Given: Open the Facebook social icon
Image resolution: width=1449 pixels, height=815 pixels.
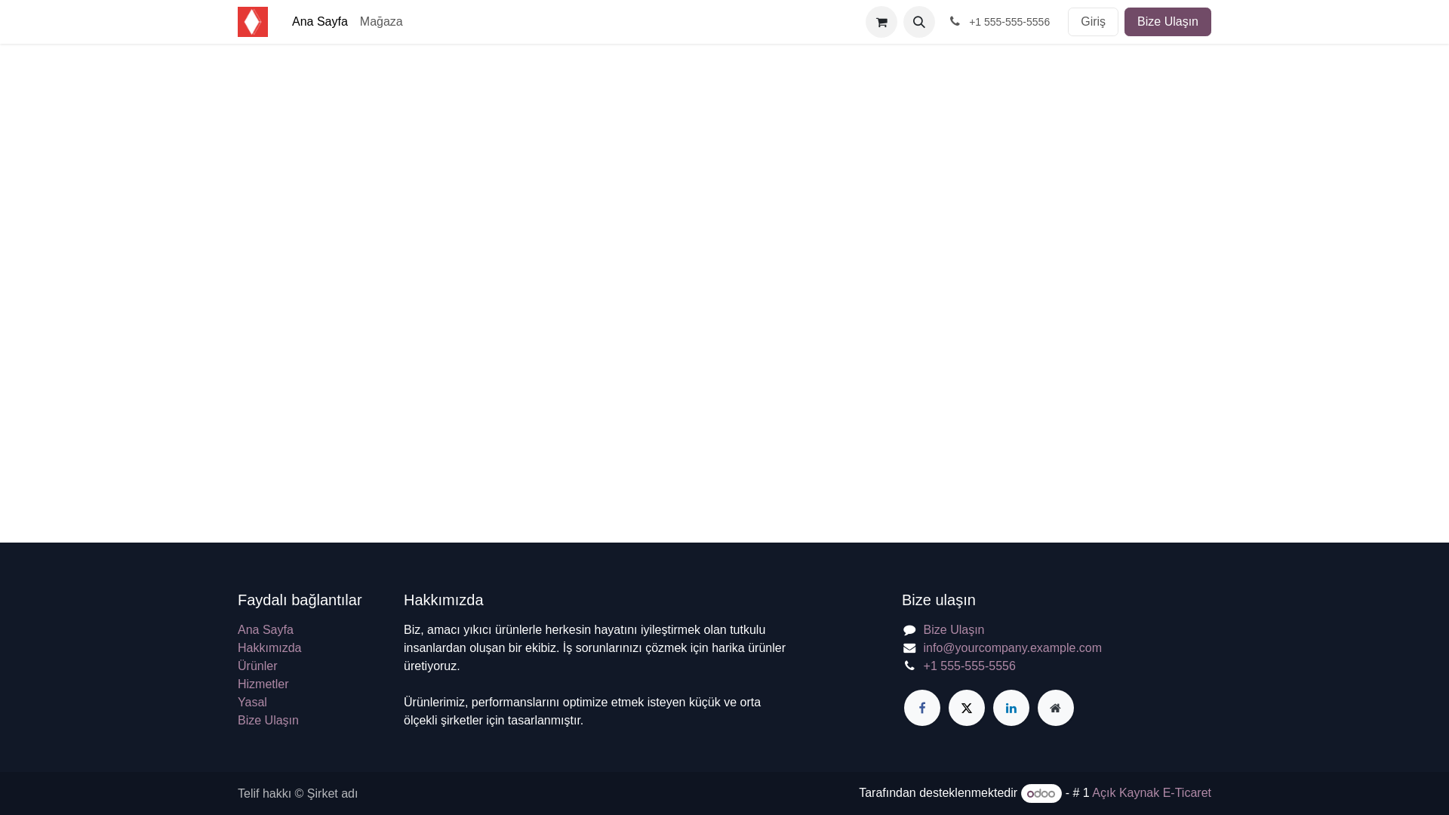Looking at the screenshot, I should pyautogui.click(x=922, y=708).
